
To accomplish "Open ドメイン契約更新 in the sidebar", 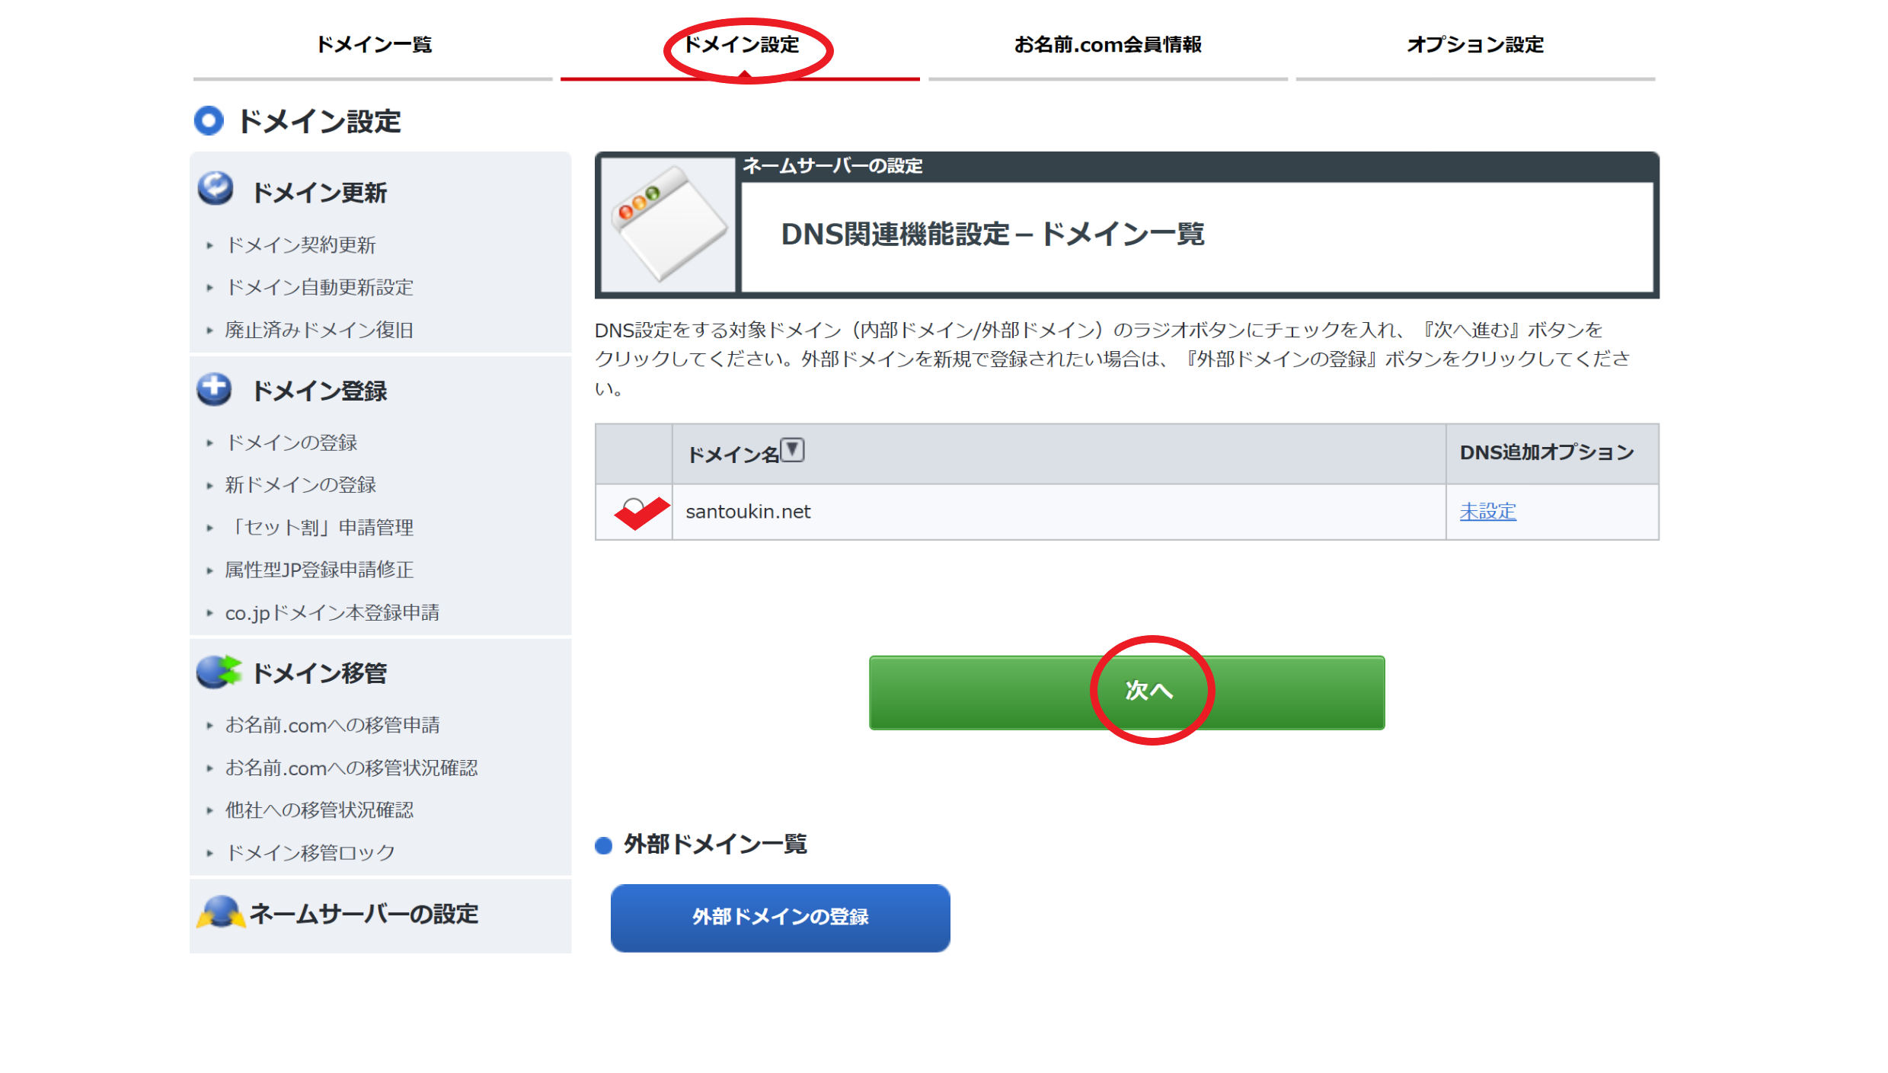I will coord(300,245).
